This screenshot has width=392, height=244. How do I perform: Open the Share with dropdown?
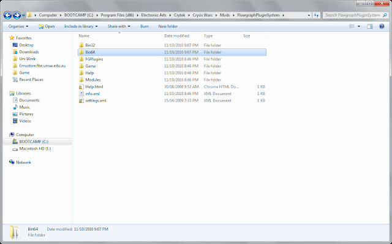(x=119, y=26)
